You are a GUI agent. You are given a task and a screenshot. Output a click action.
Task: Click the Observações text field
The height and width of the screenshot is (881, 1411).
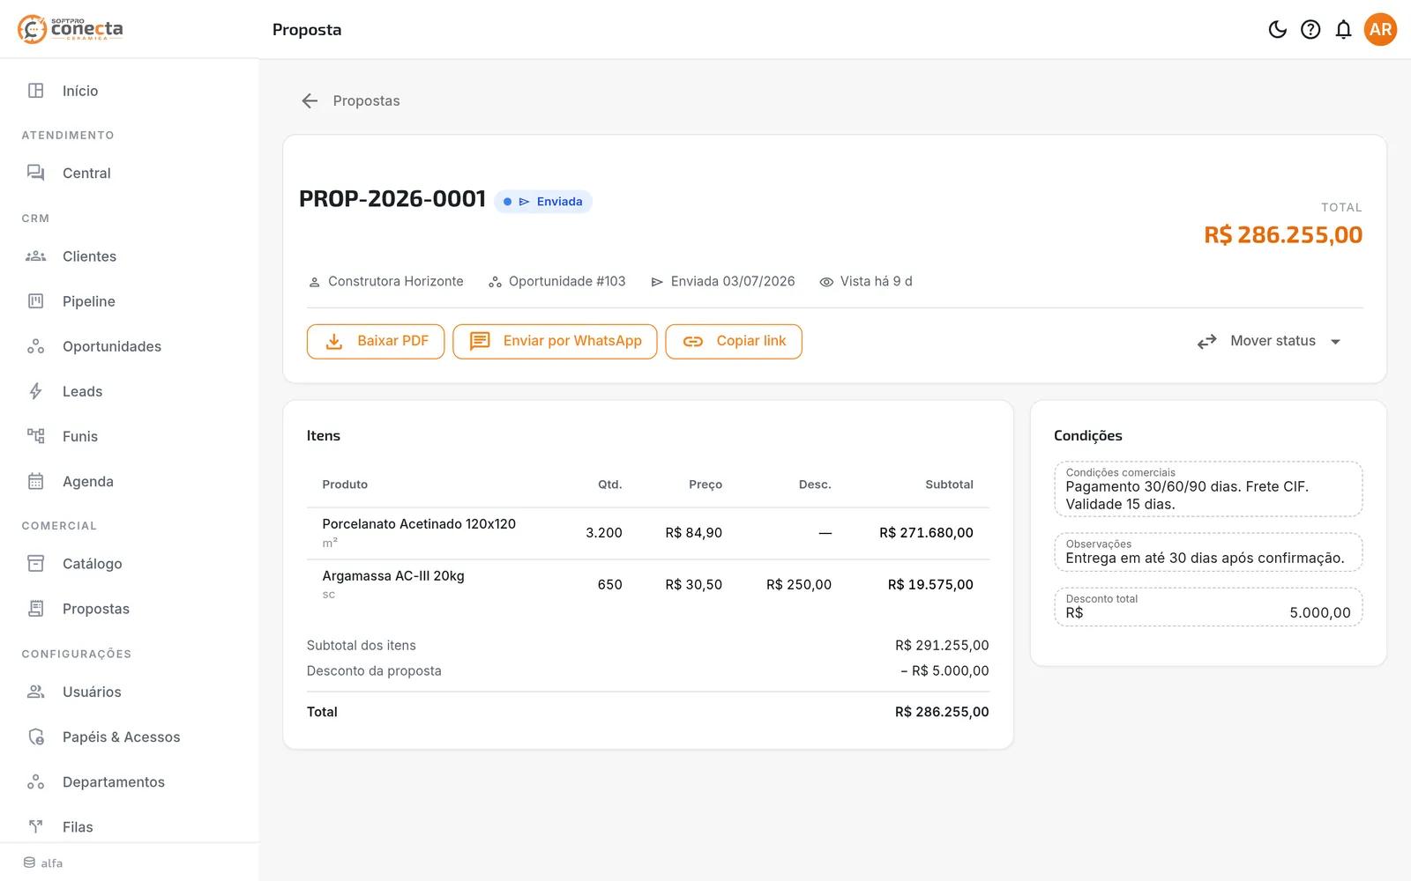coord(1208,552)
